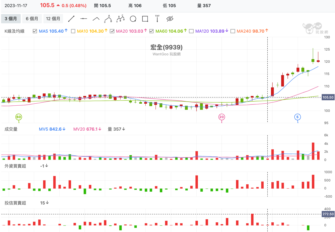This screenshot has width=335, height=232.
Task: Select the 0-A-B-C-D wave pattern tool
Action: click(x=121, y=19)
